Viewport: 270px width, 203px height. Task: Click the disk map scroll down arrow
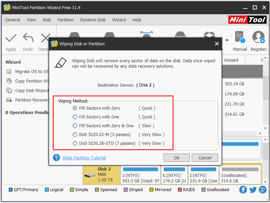coord(265,182)
